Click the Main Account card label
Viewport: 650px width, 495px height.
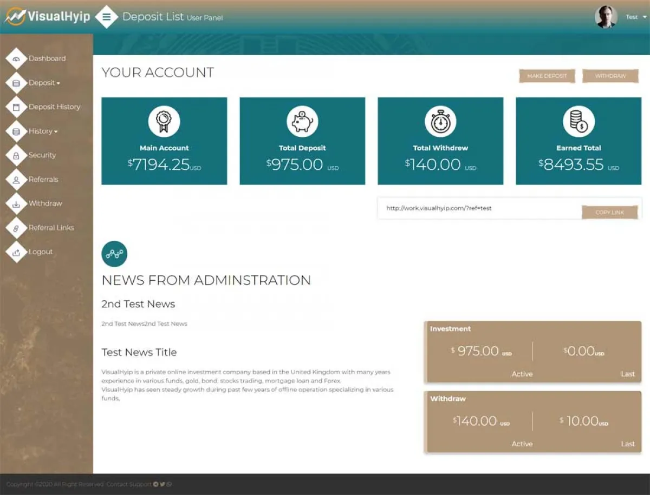[x=164, y=148]
